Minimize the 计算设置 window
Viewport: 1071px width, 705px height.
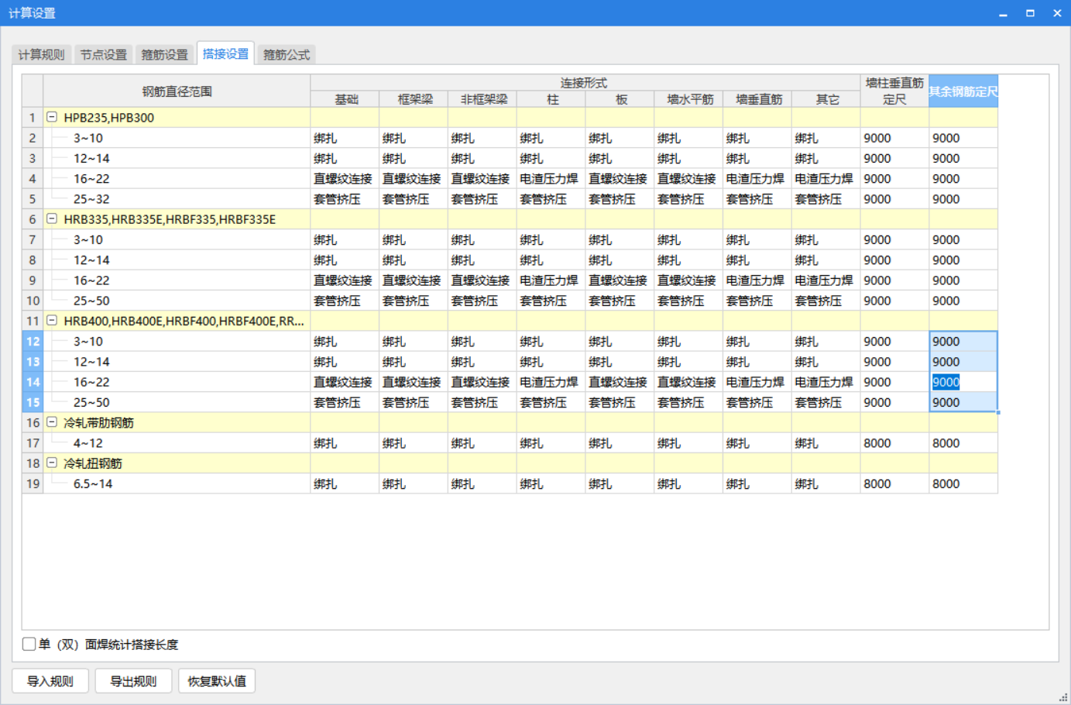[1003, 13]
